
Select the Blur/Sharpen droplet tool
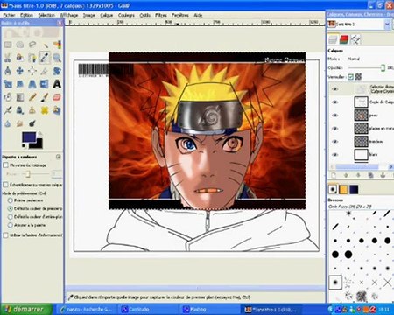click(8, 123)
